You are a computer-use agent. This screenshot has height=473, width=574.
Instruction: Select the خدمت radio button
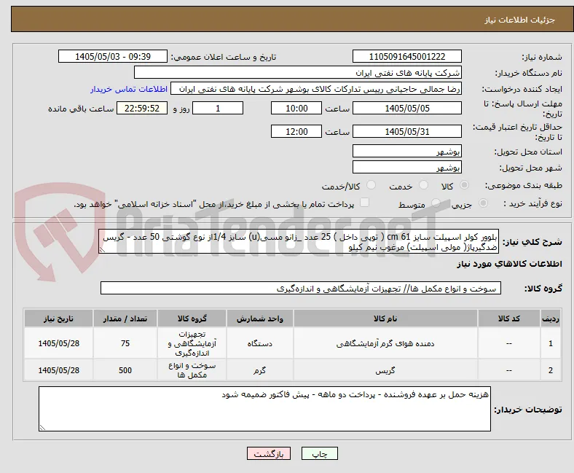click(x=423, y=185)
